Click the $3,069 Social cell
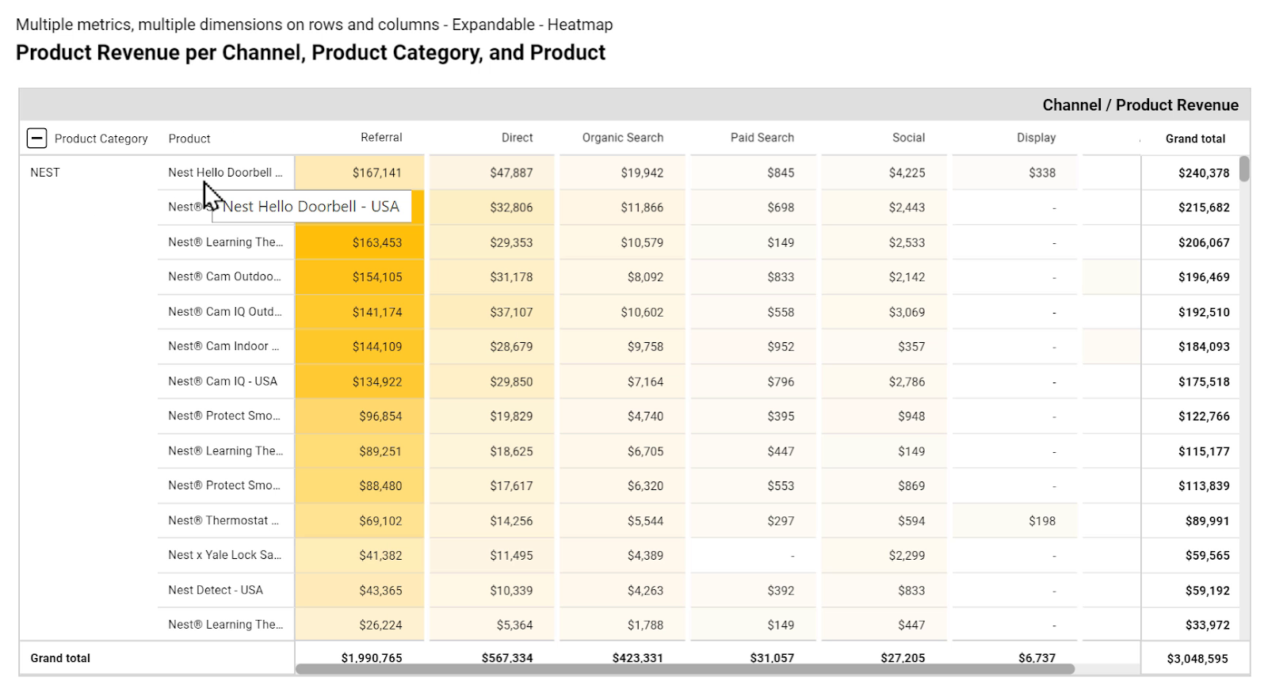The image size is (1268, 696). pos(884,312)
